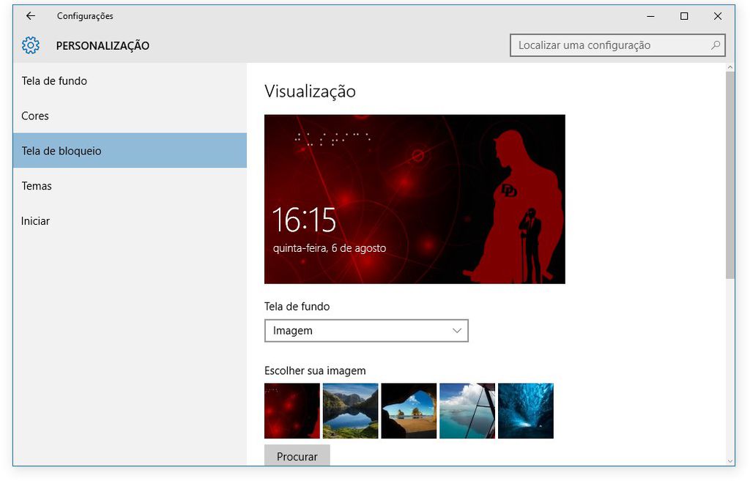Choose the mountain lake thumbnail
Screen dimensions: 750x481
350,411
